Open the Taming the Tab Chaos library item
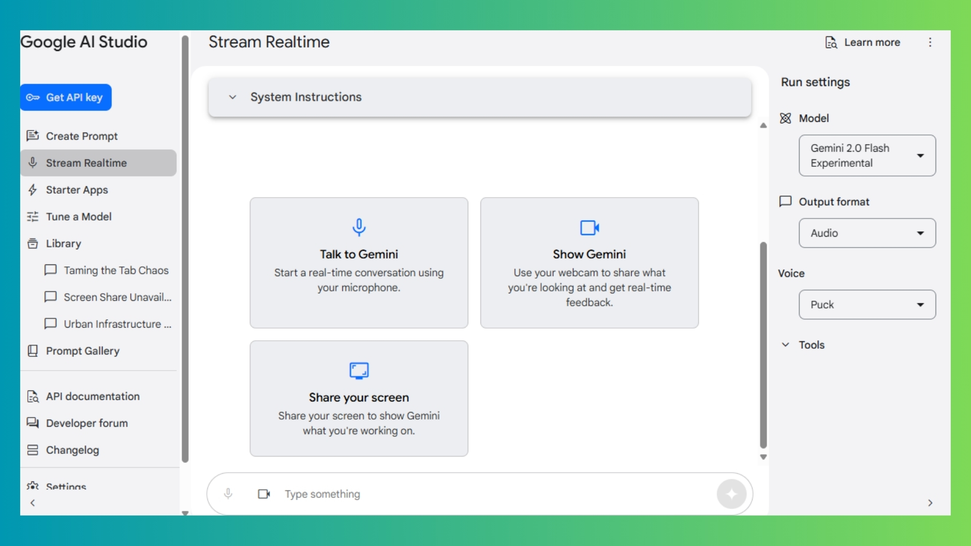The width and height of the screenshot is (971, 546). point(115,270)
